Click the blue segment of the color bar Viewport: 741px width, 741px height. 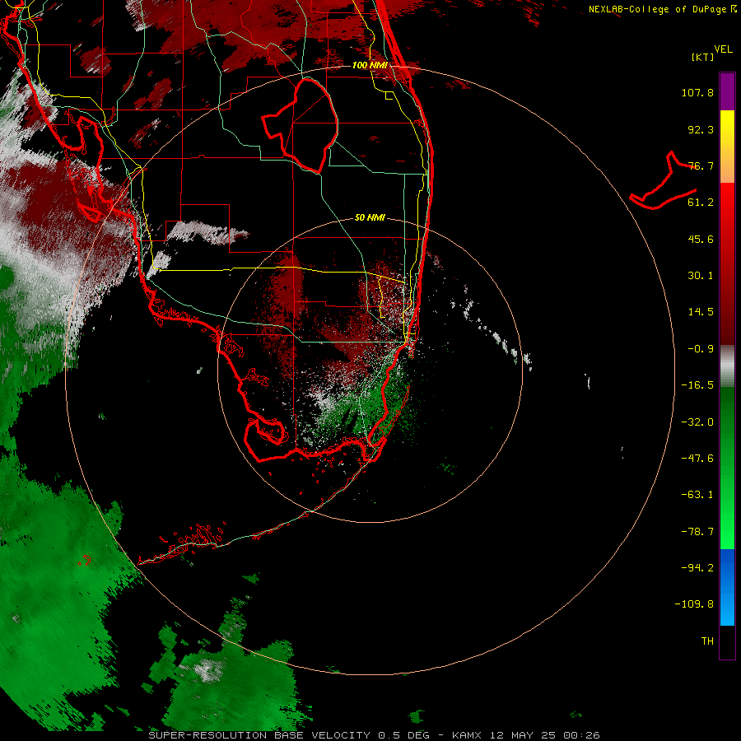coord(727,587)
